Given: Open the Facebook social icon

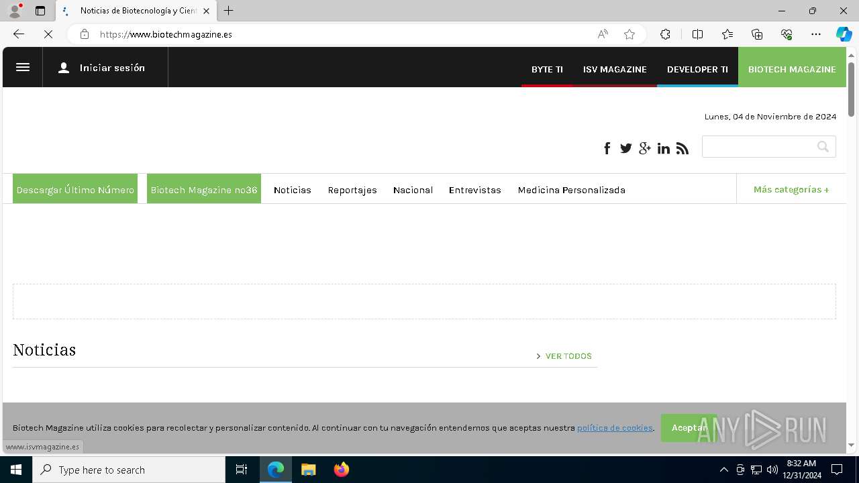Looking at the screenshot, I should [607, 148].
